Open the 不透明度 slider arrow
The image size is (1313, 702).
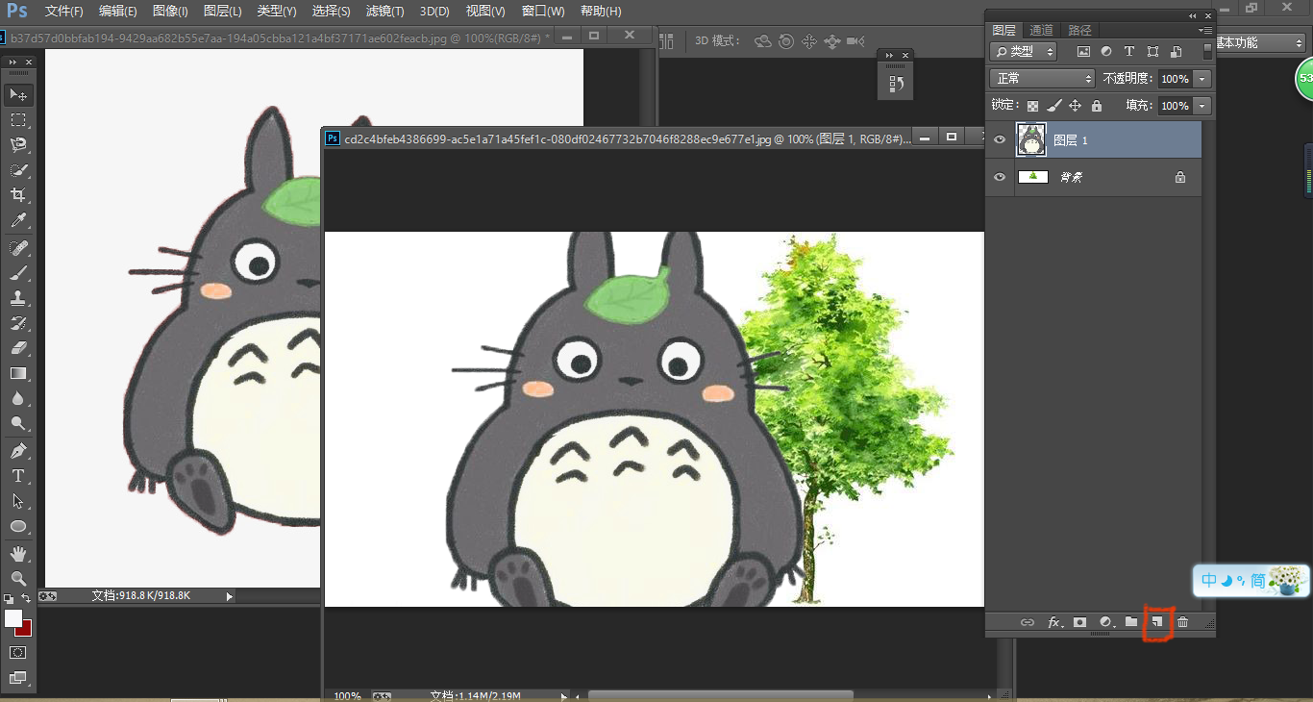point(1202,79)
